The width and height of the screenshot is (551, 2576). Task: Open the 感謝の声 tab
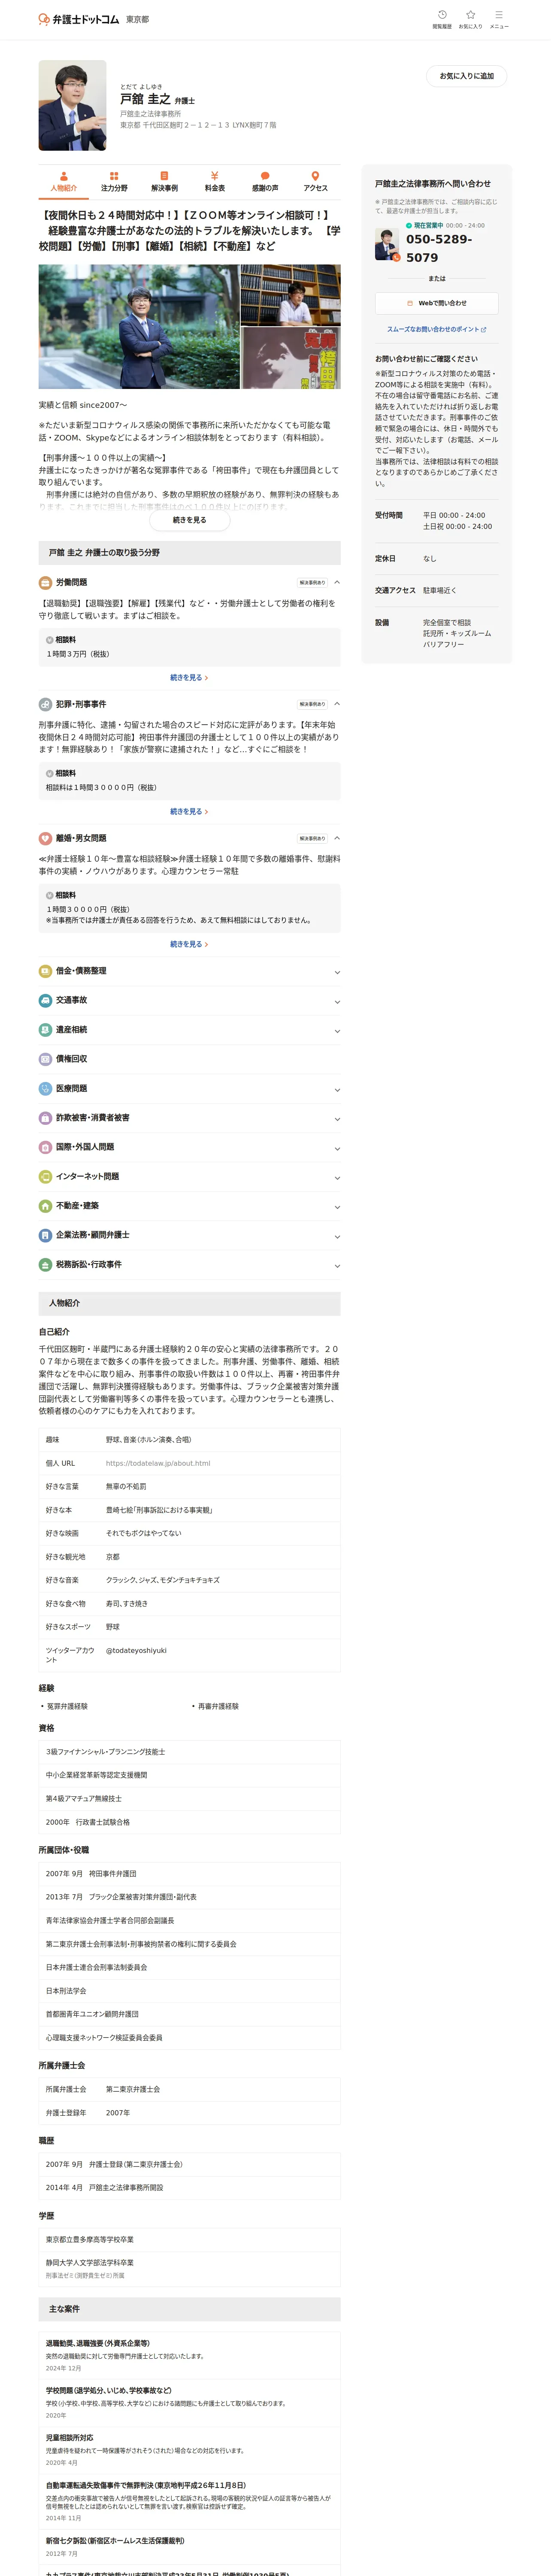pyautogui.click(x=265, y=181)
